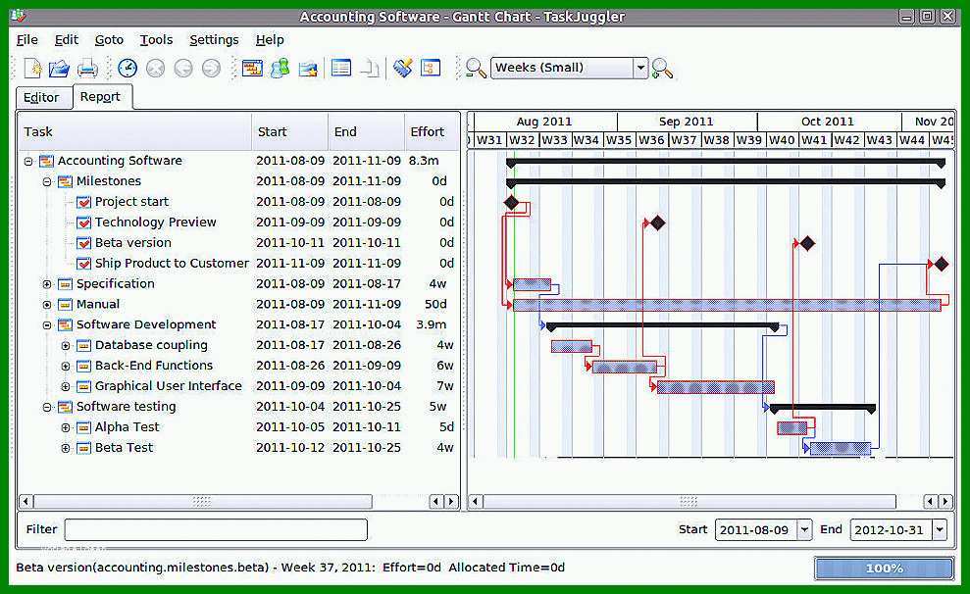Viewport: 970px width, 594px height.
Task: Open the Edit menu
Action: pos(66,39)
